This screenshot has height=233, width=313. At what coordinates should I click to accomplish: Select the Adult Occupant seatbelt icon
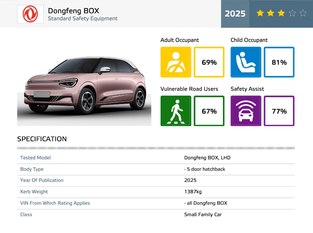tap(176, 62)
